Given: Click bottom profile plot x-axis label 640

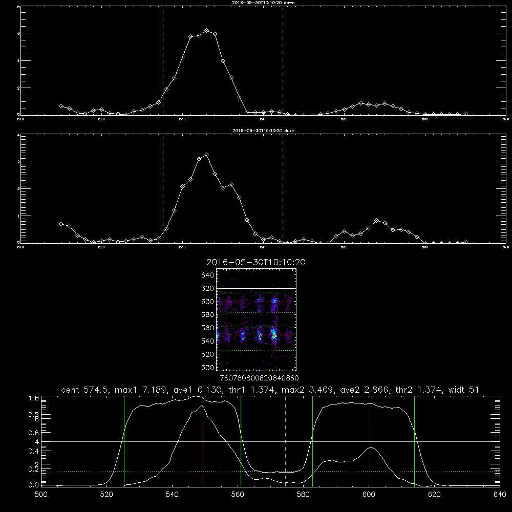Looking at the screenshot, I should coord(500,495).
